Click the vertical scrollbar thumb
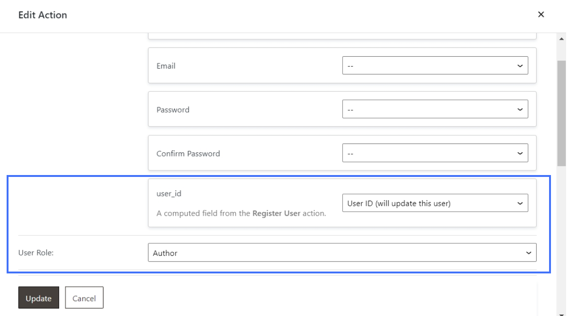The image size is (568, 316). pyautogui.click(x=562, y=114)
